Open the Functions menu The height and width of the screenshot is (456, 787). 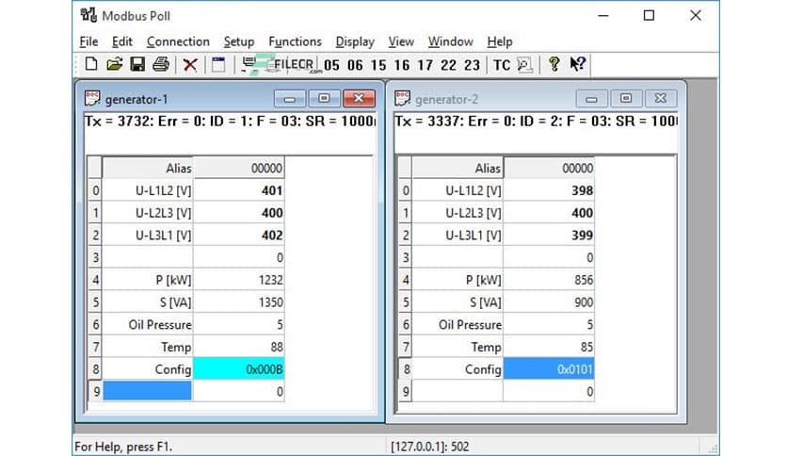(295, 41)
